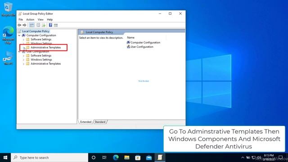The width and height of the screenshot is (288, 162).
Task: Open the notification center icon
Action: click(281, 157)
